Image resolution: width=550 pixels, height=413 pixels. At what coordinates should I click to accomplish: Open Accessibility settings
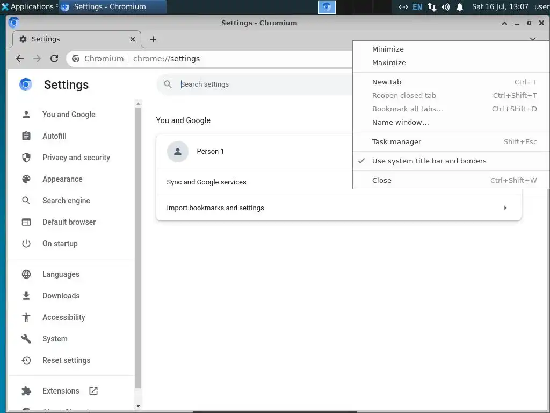point(64,317)
